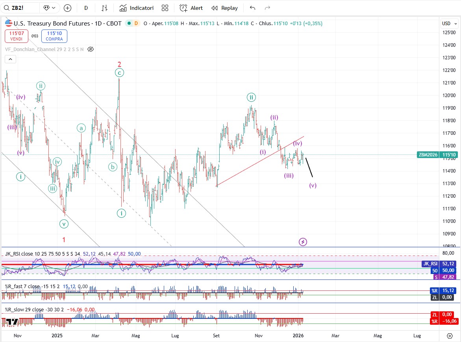Open the Indicatori indicators panel
The height and width of the screenshot is (342, 461).
tap(136, 8)
